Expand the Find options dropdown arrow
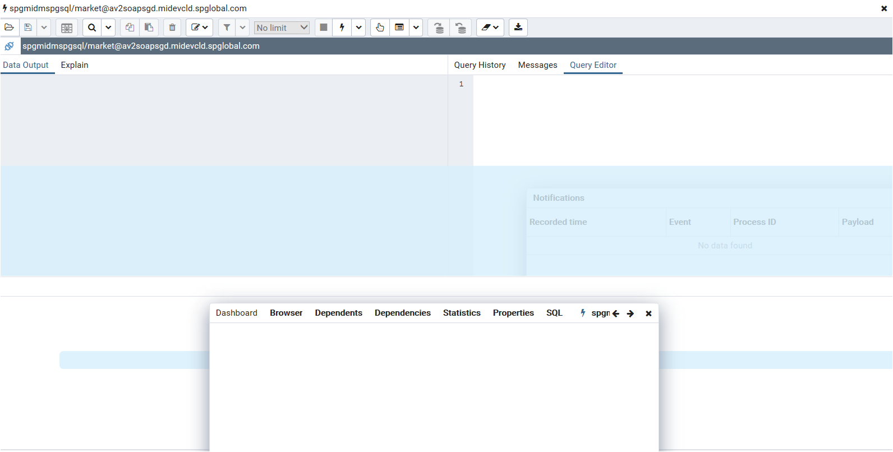This screenshot has width=893, height=452. point(108,27)
